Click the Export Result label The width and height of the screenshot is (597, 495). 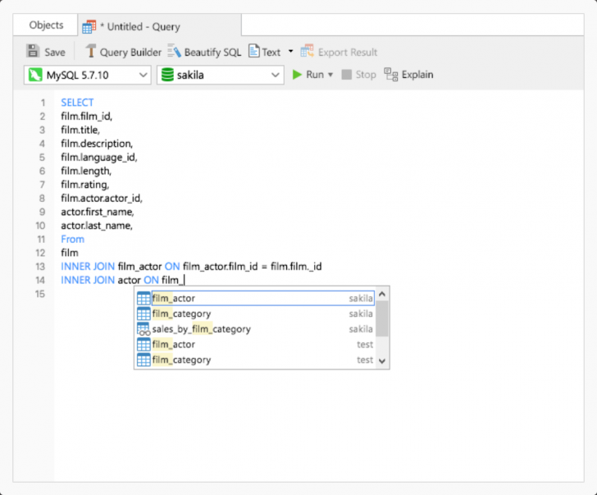point(348,53)
